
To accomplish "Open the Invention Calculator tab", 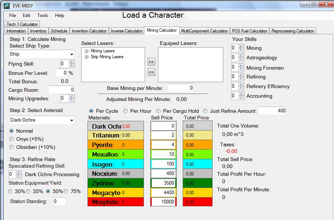I will (89, 31).
